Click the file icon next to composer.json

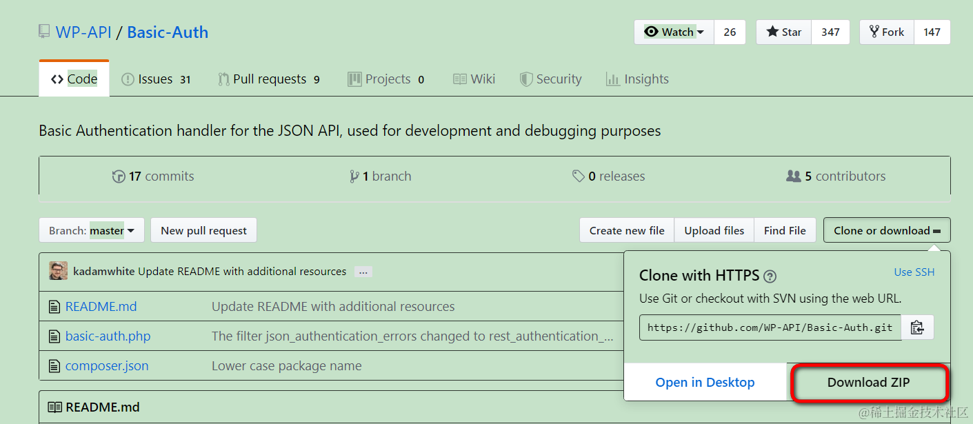[x=54, y=366]
